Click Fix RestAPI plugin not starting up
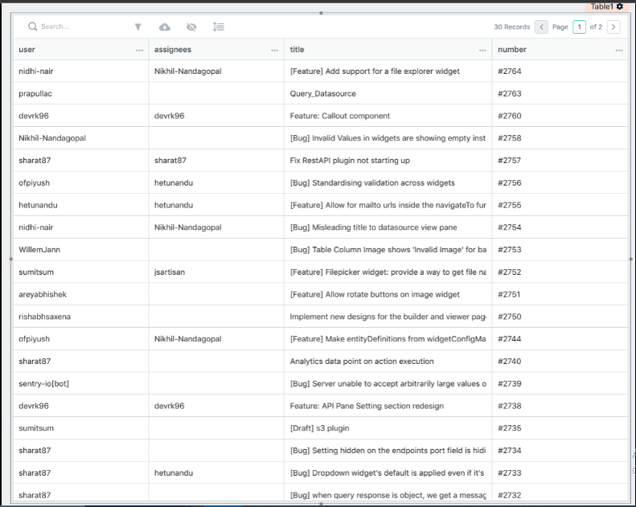636x507 pixels. click(x=350, y=161)
